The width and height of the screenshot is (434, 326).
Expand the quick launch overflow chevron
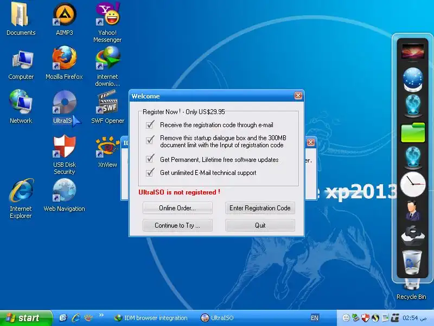click(101, 315)
